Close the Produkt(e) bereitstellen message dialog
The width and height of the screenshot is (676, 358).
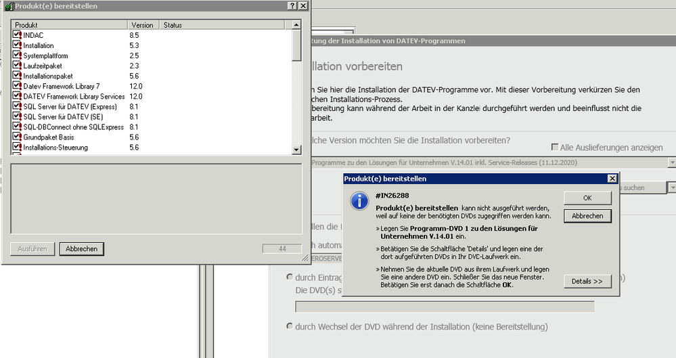[612, 179]
